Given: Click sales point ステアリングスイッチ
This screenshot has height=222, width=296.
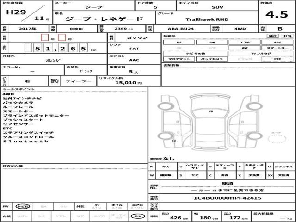Looking at the screenshot, I should pyautogui.click(x=28, y=133).
